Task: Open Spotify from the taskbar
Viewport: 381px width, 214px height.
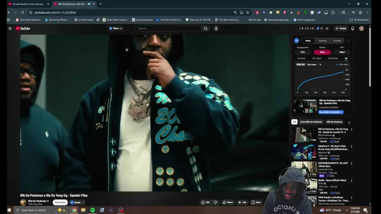Action: 93,210
